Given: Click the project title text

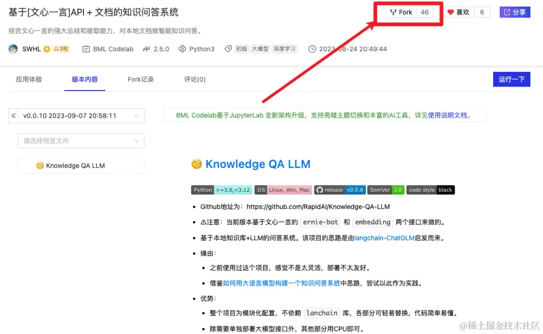Looking at the screenshot, I should pyautogui.click(x=94, y=13).
